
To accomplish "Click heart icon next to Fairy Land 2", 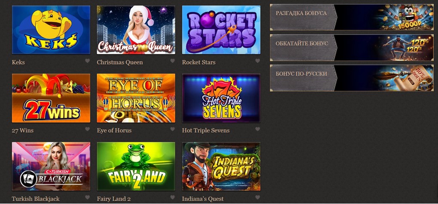I will 172,197.
